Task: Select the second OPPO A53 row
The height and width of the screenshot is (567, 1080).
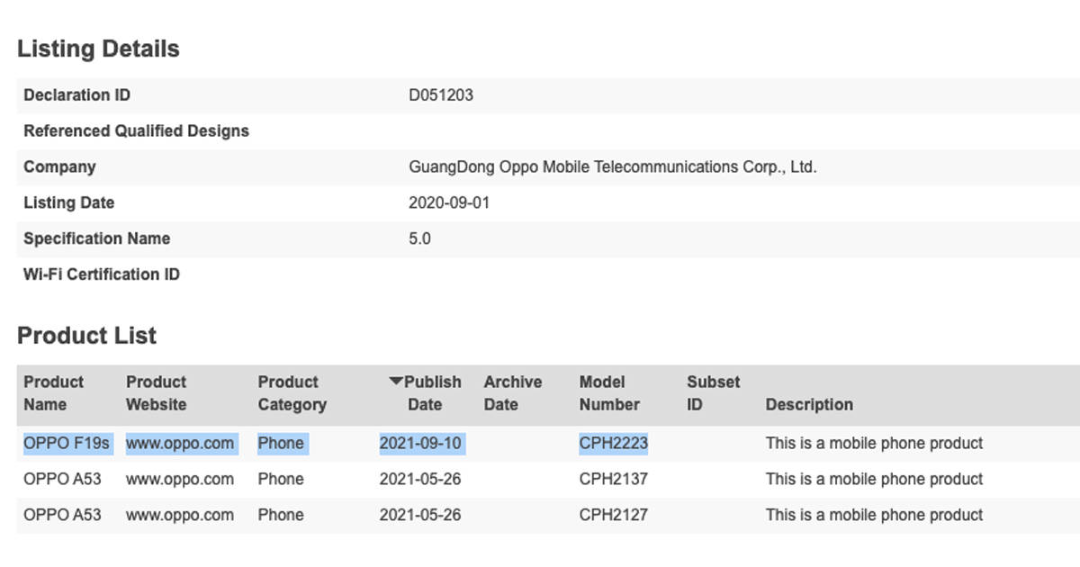Action: pyautogui.click(x=57, y=515)
